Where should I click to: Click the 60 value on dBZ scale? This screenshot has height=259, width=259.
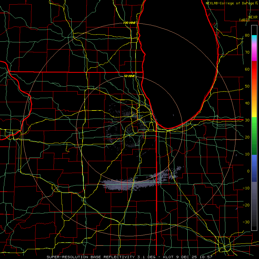pyautogui.click(x=247, y=69)
